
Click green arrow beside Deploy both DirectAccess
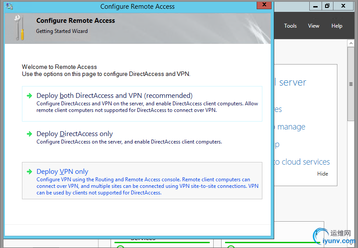click(x=29, y=96)
